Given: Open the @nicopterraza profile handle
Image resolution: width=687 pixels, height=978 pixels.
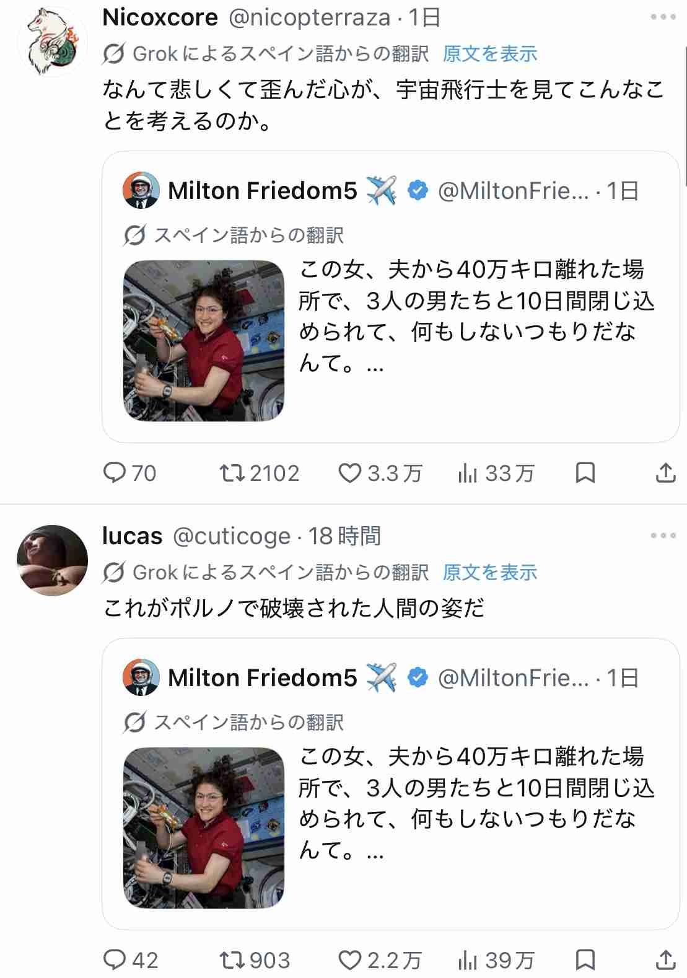Looking at the screenshot, I should (x=310, y=17).
